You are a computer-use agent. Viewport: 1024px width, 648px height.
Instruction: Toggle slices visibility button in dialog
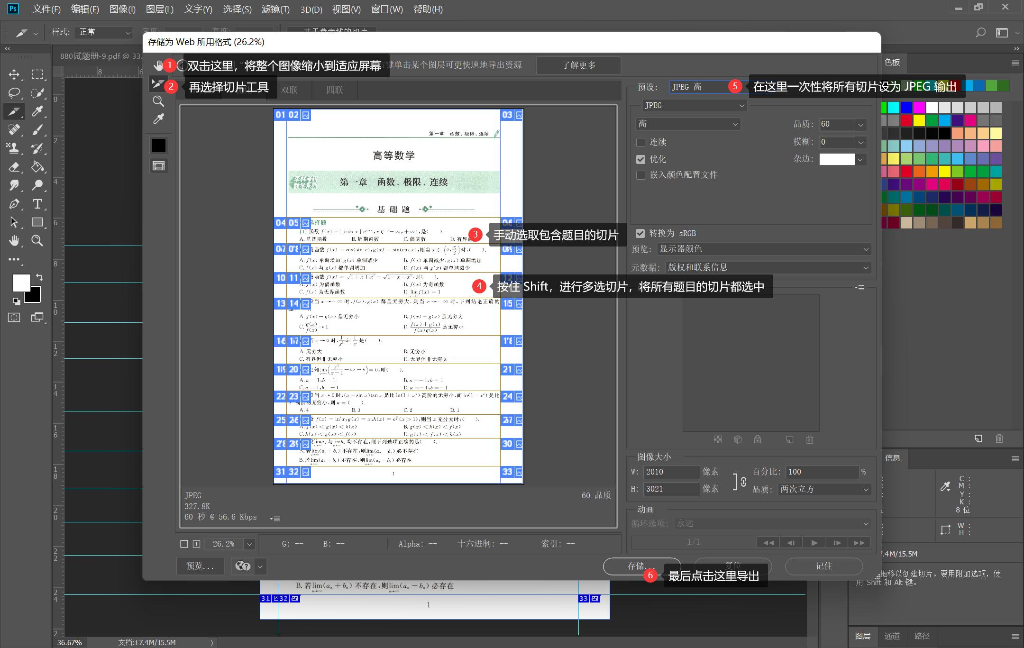(x=158, y=166)
